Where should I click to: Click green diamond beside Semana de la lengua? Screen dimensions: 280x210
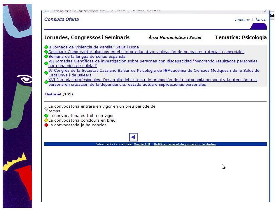click(46, 56)
